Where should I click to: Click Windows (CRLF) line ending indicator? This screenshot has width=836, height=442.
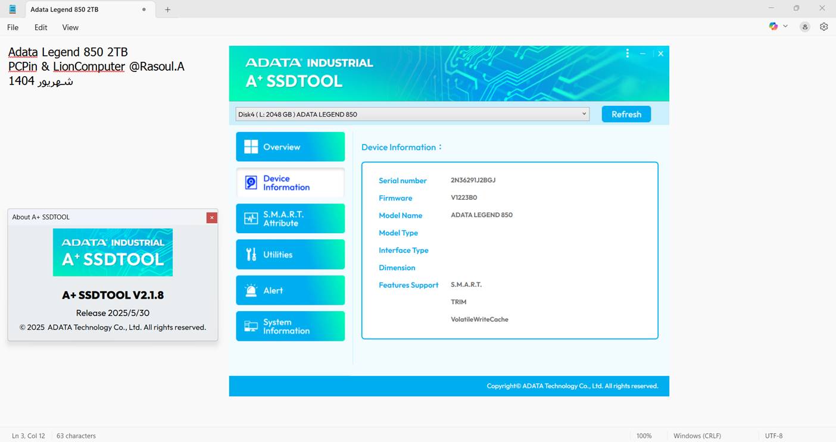[697, 436]
